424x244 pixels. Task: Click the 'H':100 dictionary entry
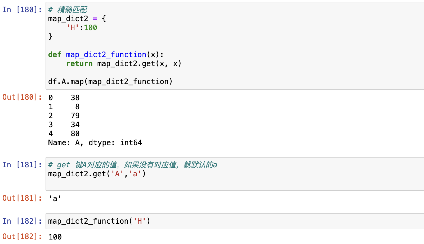click(x=82, y=28)
